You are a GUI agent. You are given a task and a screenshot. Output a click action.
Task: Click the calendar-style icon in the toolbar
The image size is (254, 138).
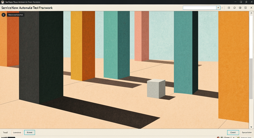(x=229, y=8)
